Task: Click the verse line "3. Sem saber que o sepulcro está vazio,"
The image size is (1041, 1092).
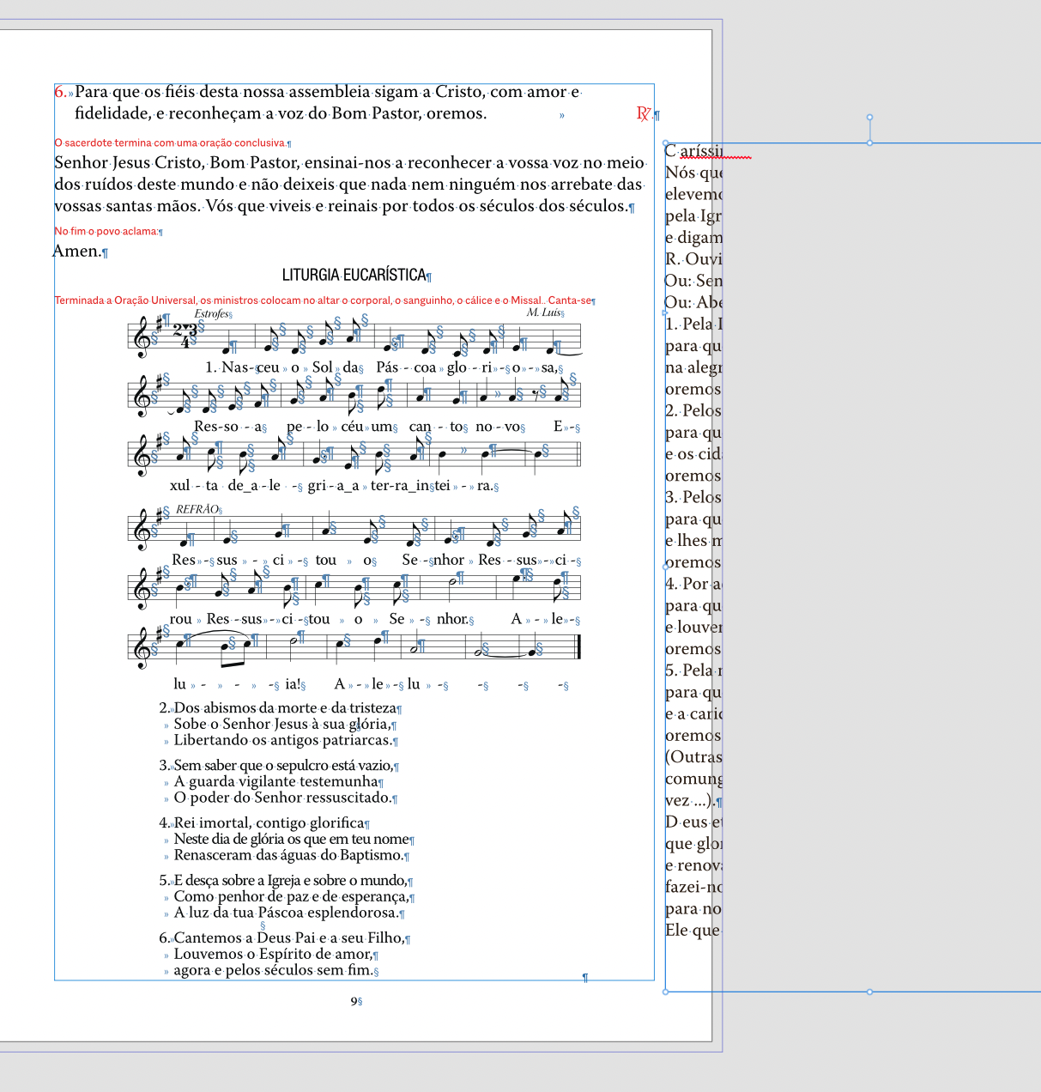Action: [275, 766]
